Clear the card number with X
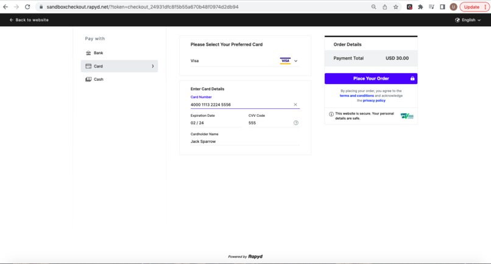This screenshot has width=491, height=264. pos(295,105)
